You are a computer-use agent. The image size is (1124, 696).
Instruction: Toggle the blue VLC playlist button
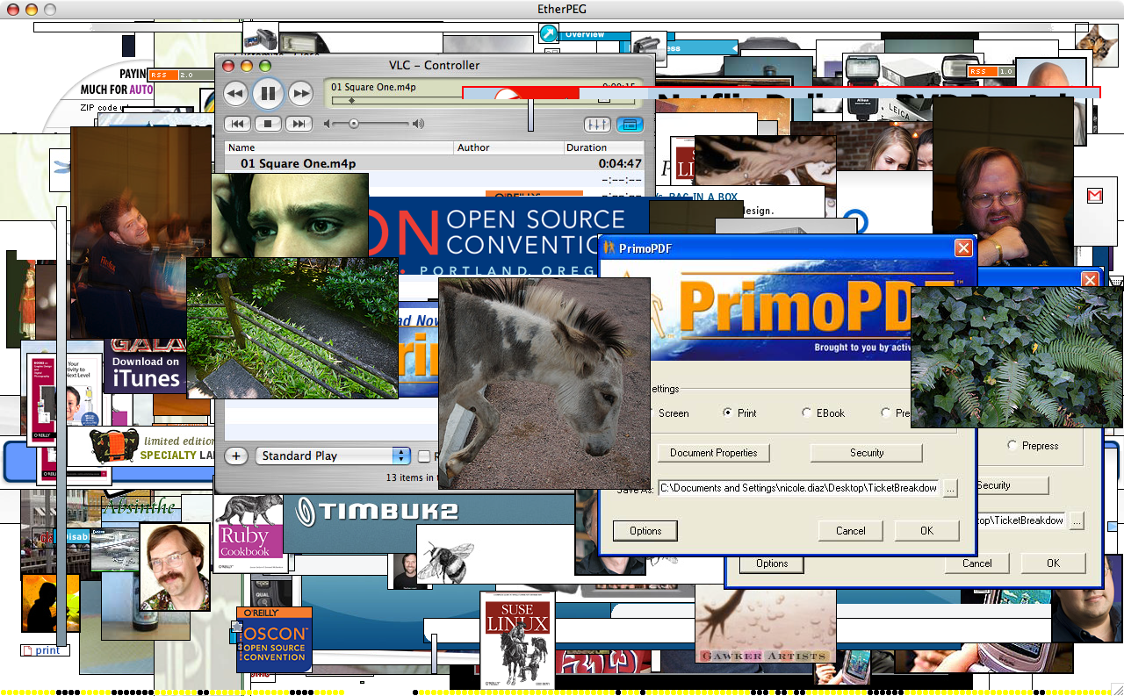630,125
